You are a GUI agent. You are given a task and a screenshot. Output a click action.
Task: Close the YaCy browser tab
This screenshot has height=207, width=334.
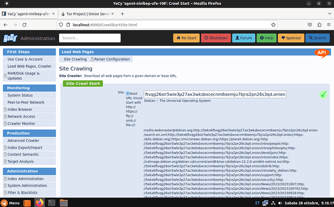[53, 14]
